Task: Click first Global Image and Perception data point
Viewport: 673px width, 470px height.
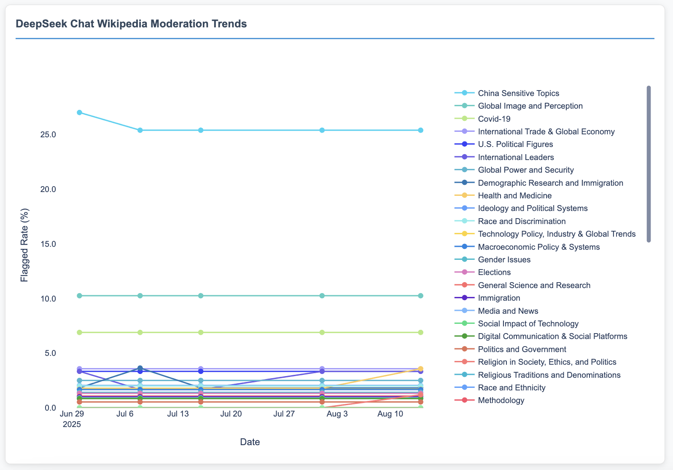Action: 79,296
